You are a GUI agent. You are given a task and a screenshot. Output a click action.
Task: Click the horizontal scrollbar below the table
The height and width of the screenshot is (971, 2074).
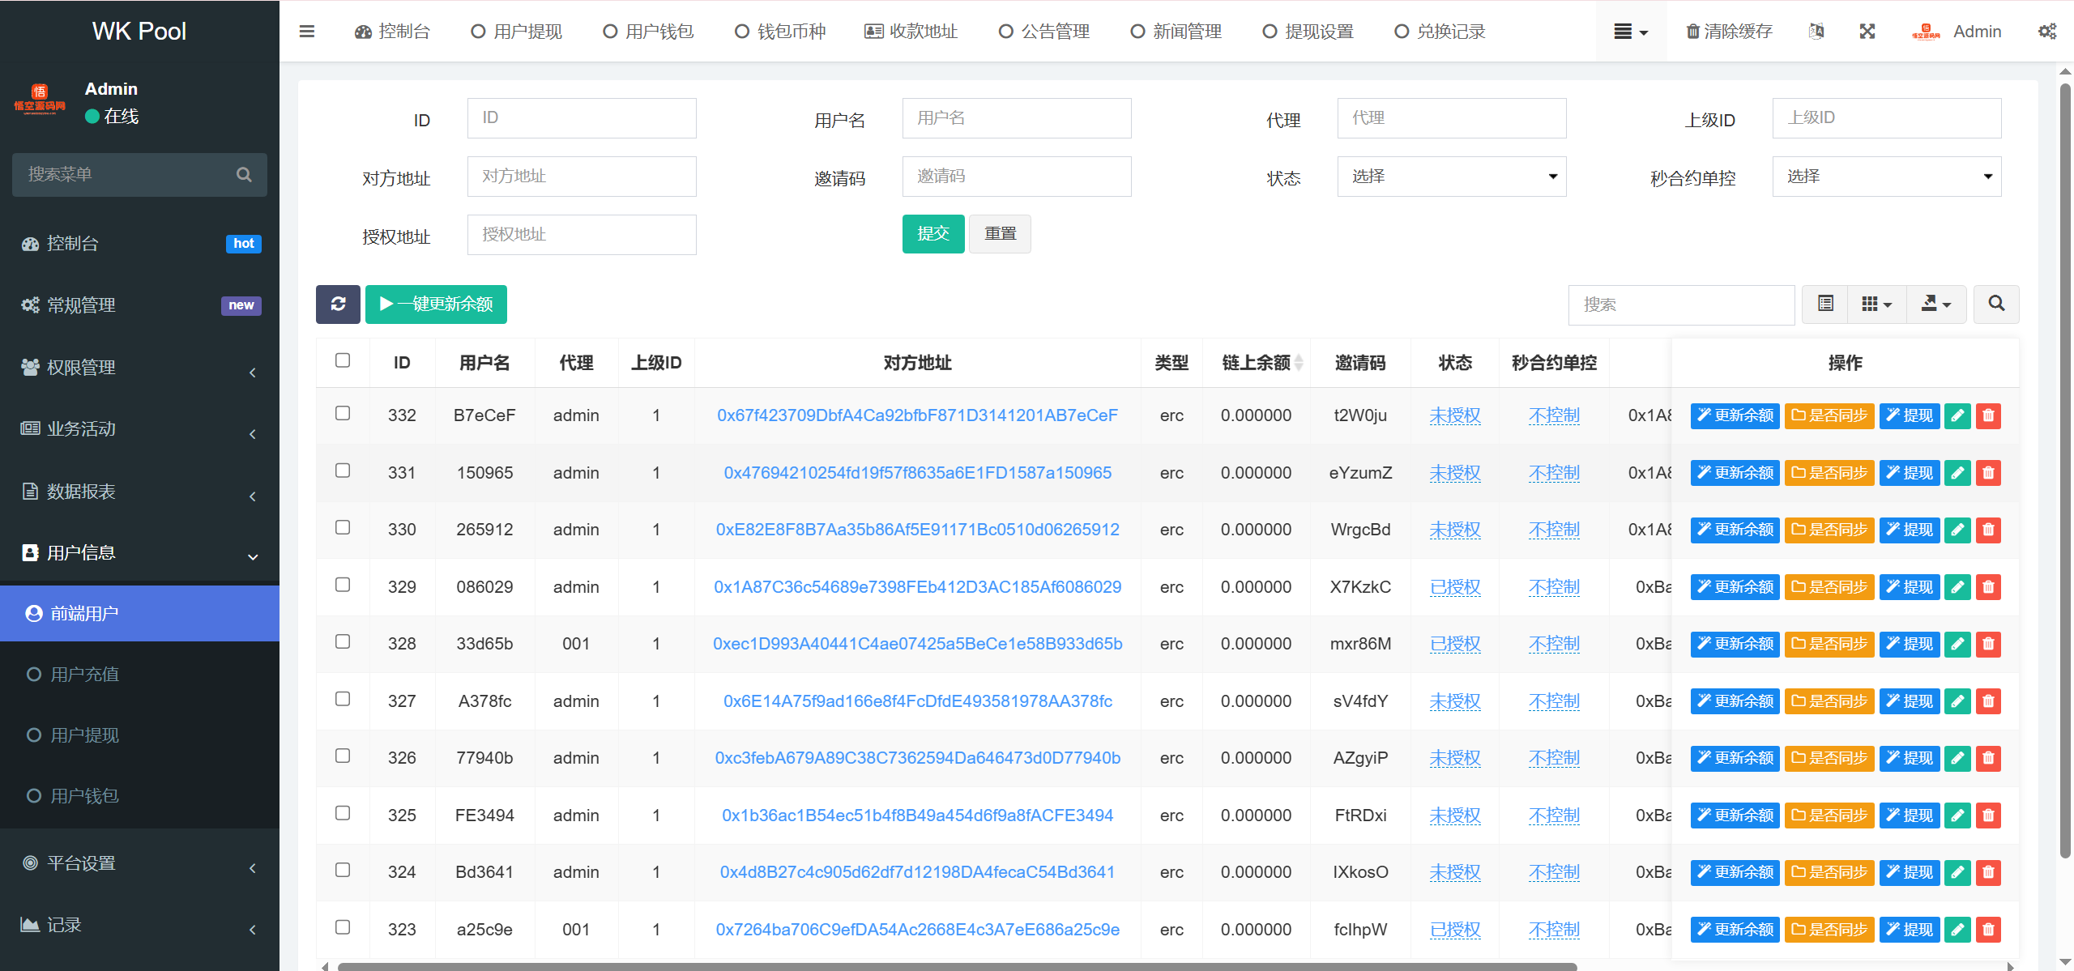coord(956,965)
